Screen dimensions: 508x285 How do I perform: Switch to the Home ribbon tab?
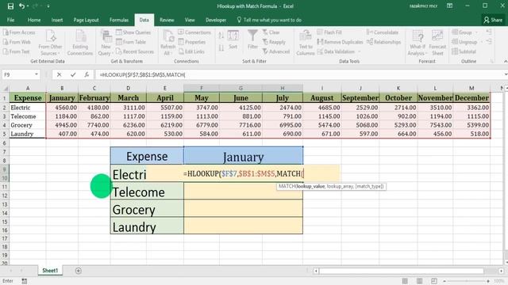tap(34, 20)
